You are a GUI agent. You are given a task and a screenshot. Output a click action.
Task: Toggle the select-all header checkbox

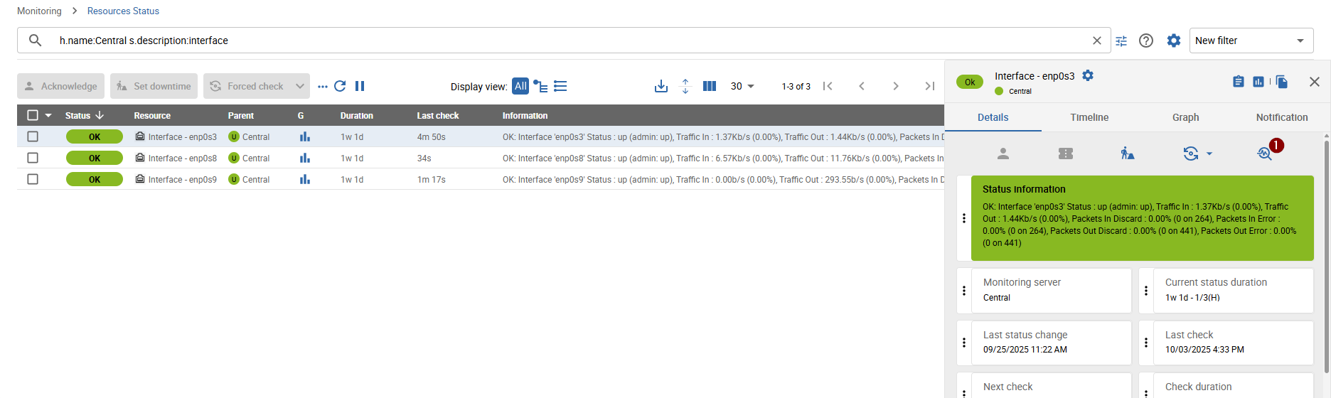click(33, 115)
